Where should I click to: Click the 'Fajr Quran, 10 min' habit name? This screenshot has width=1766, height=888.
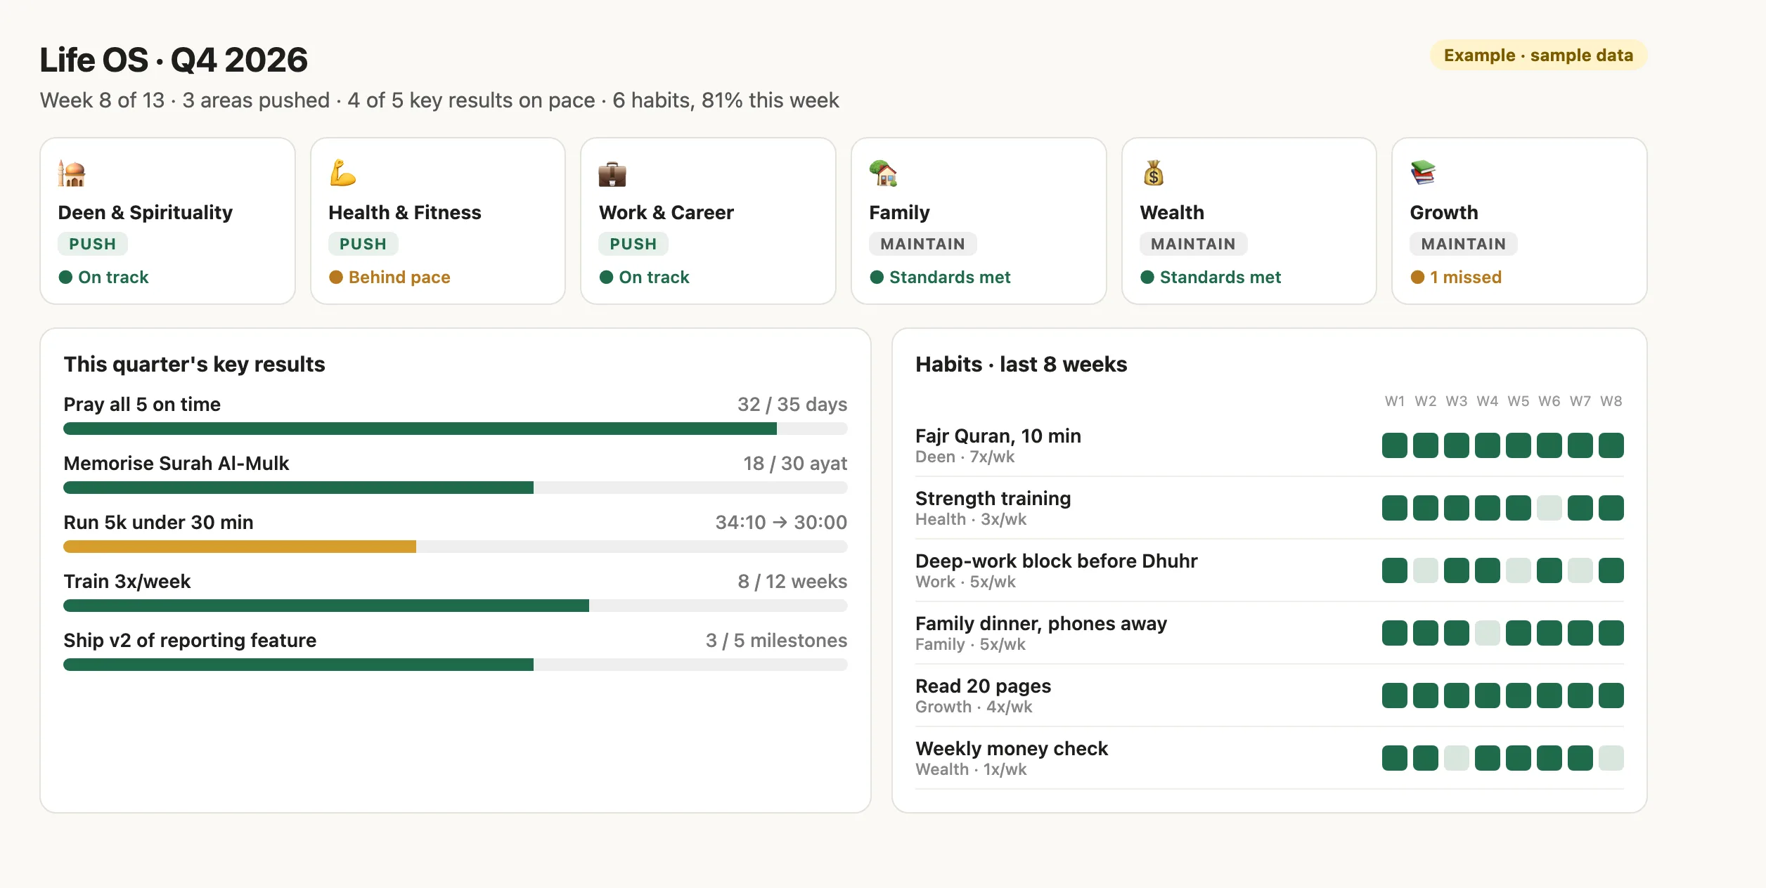click(998, 436)
